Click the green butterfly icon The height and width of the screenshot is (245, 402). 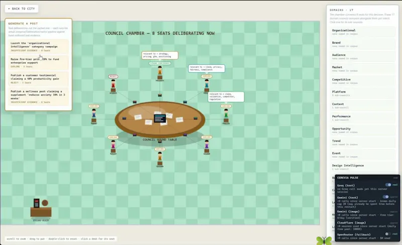click(x=324, y=240)
